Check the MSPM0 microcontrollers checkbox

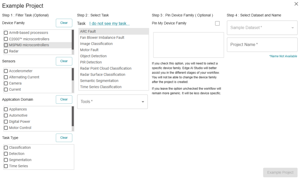point(6,45)
